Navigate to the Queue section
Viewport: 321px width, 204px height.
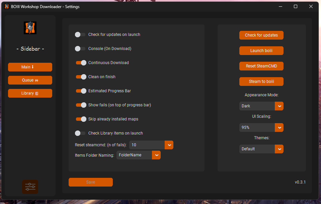(x=30, y=80)
